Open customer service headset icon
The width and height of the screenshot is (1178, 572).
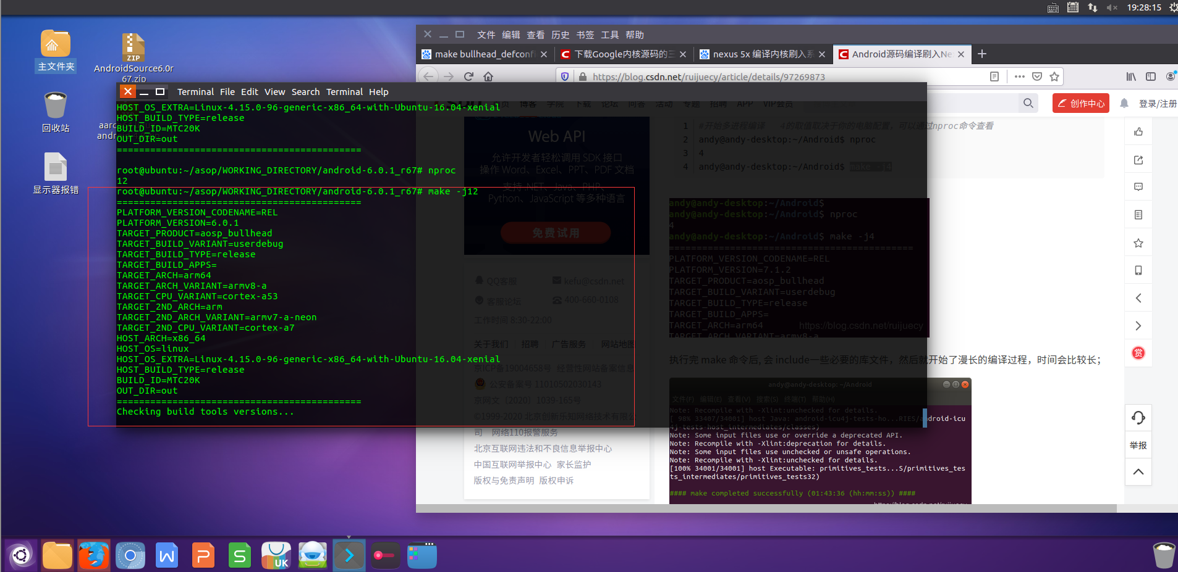click(1138, 418)
